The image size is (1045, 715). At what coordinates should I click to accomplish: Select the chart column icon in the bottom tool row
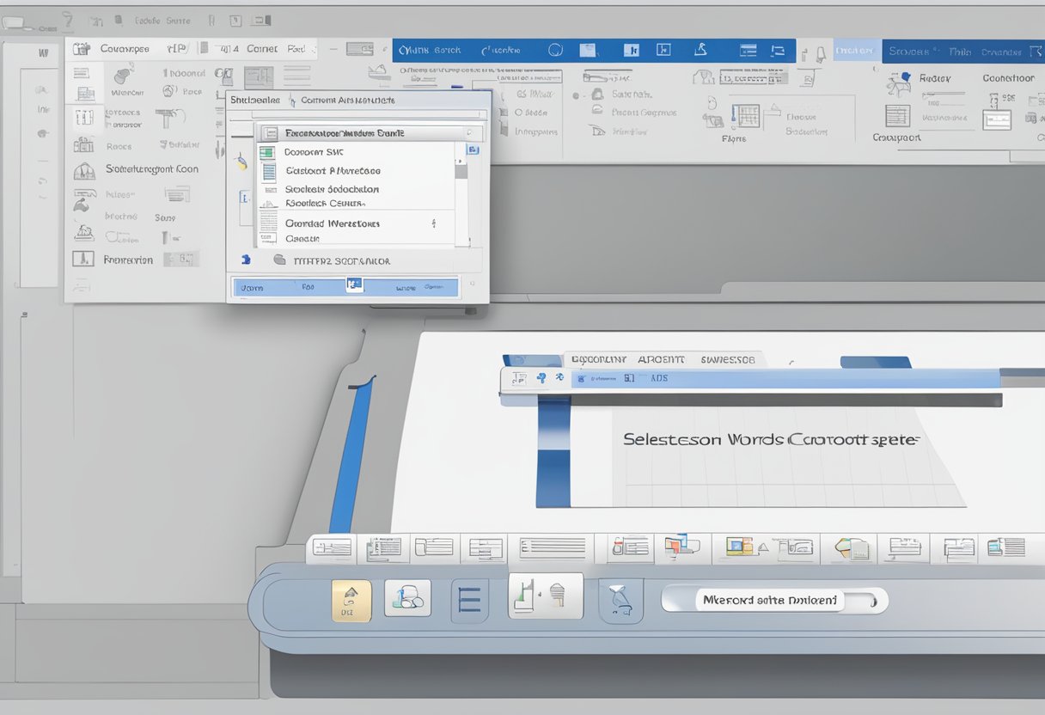point(523,596)
